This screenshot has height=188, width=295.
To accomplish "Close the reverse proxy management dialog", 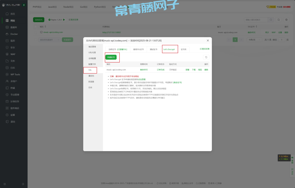I will pyautogui.click(x=208, y=40).
